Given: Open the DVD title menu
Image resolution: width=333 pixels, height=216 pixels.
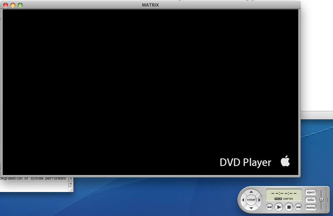Looking at the screenshot, I should 310,200.
